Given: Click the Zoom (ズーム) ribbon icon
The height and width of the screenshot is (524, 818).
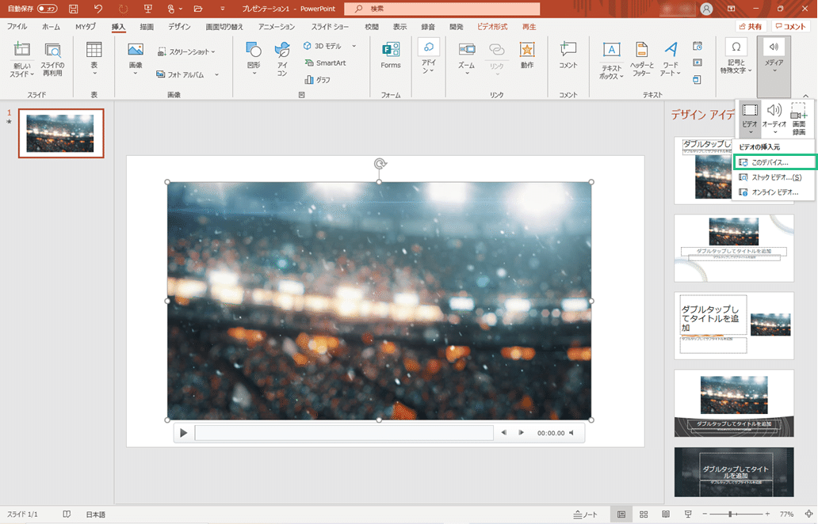Looking at the screenshot, I should tap(466, 50).
